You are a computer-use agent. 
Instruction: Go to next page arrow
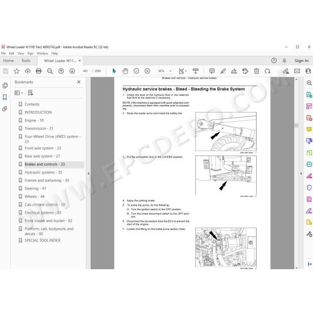pyautogui.click(x=72, y=71)
